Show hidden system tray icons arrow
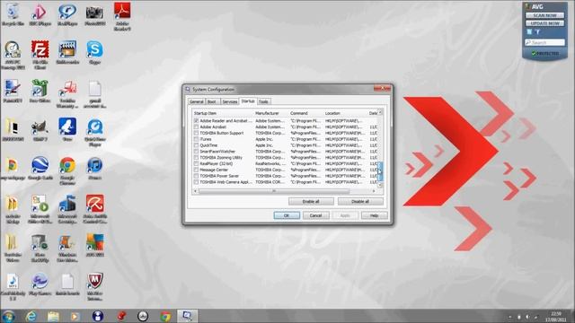This screenshot has height=323, width=575. (x=509, y=317)
